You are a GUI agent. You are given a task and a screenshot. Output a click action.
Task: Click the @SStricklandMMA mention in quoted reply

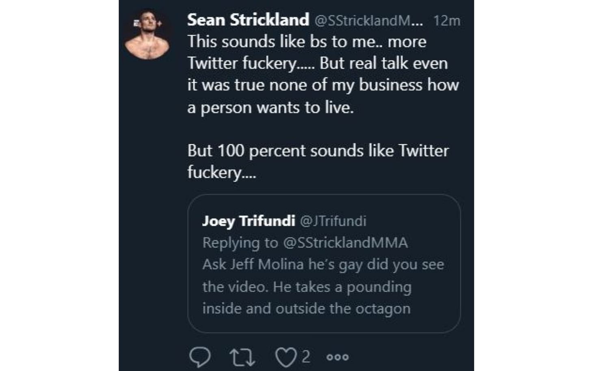[345, 243]
